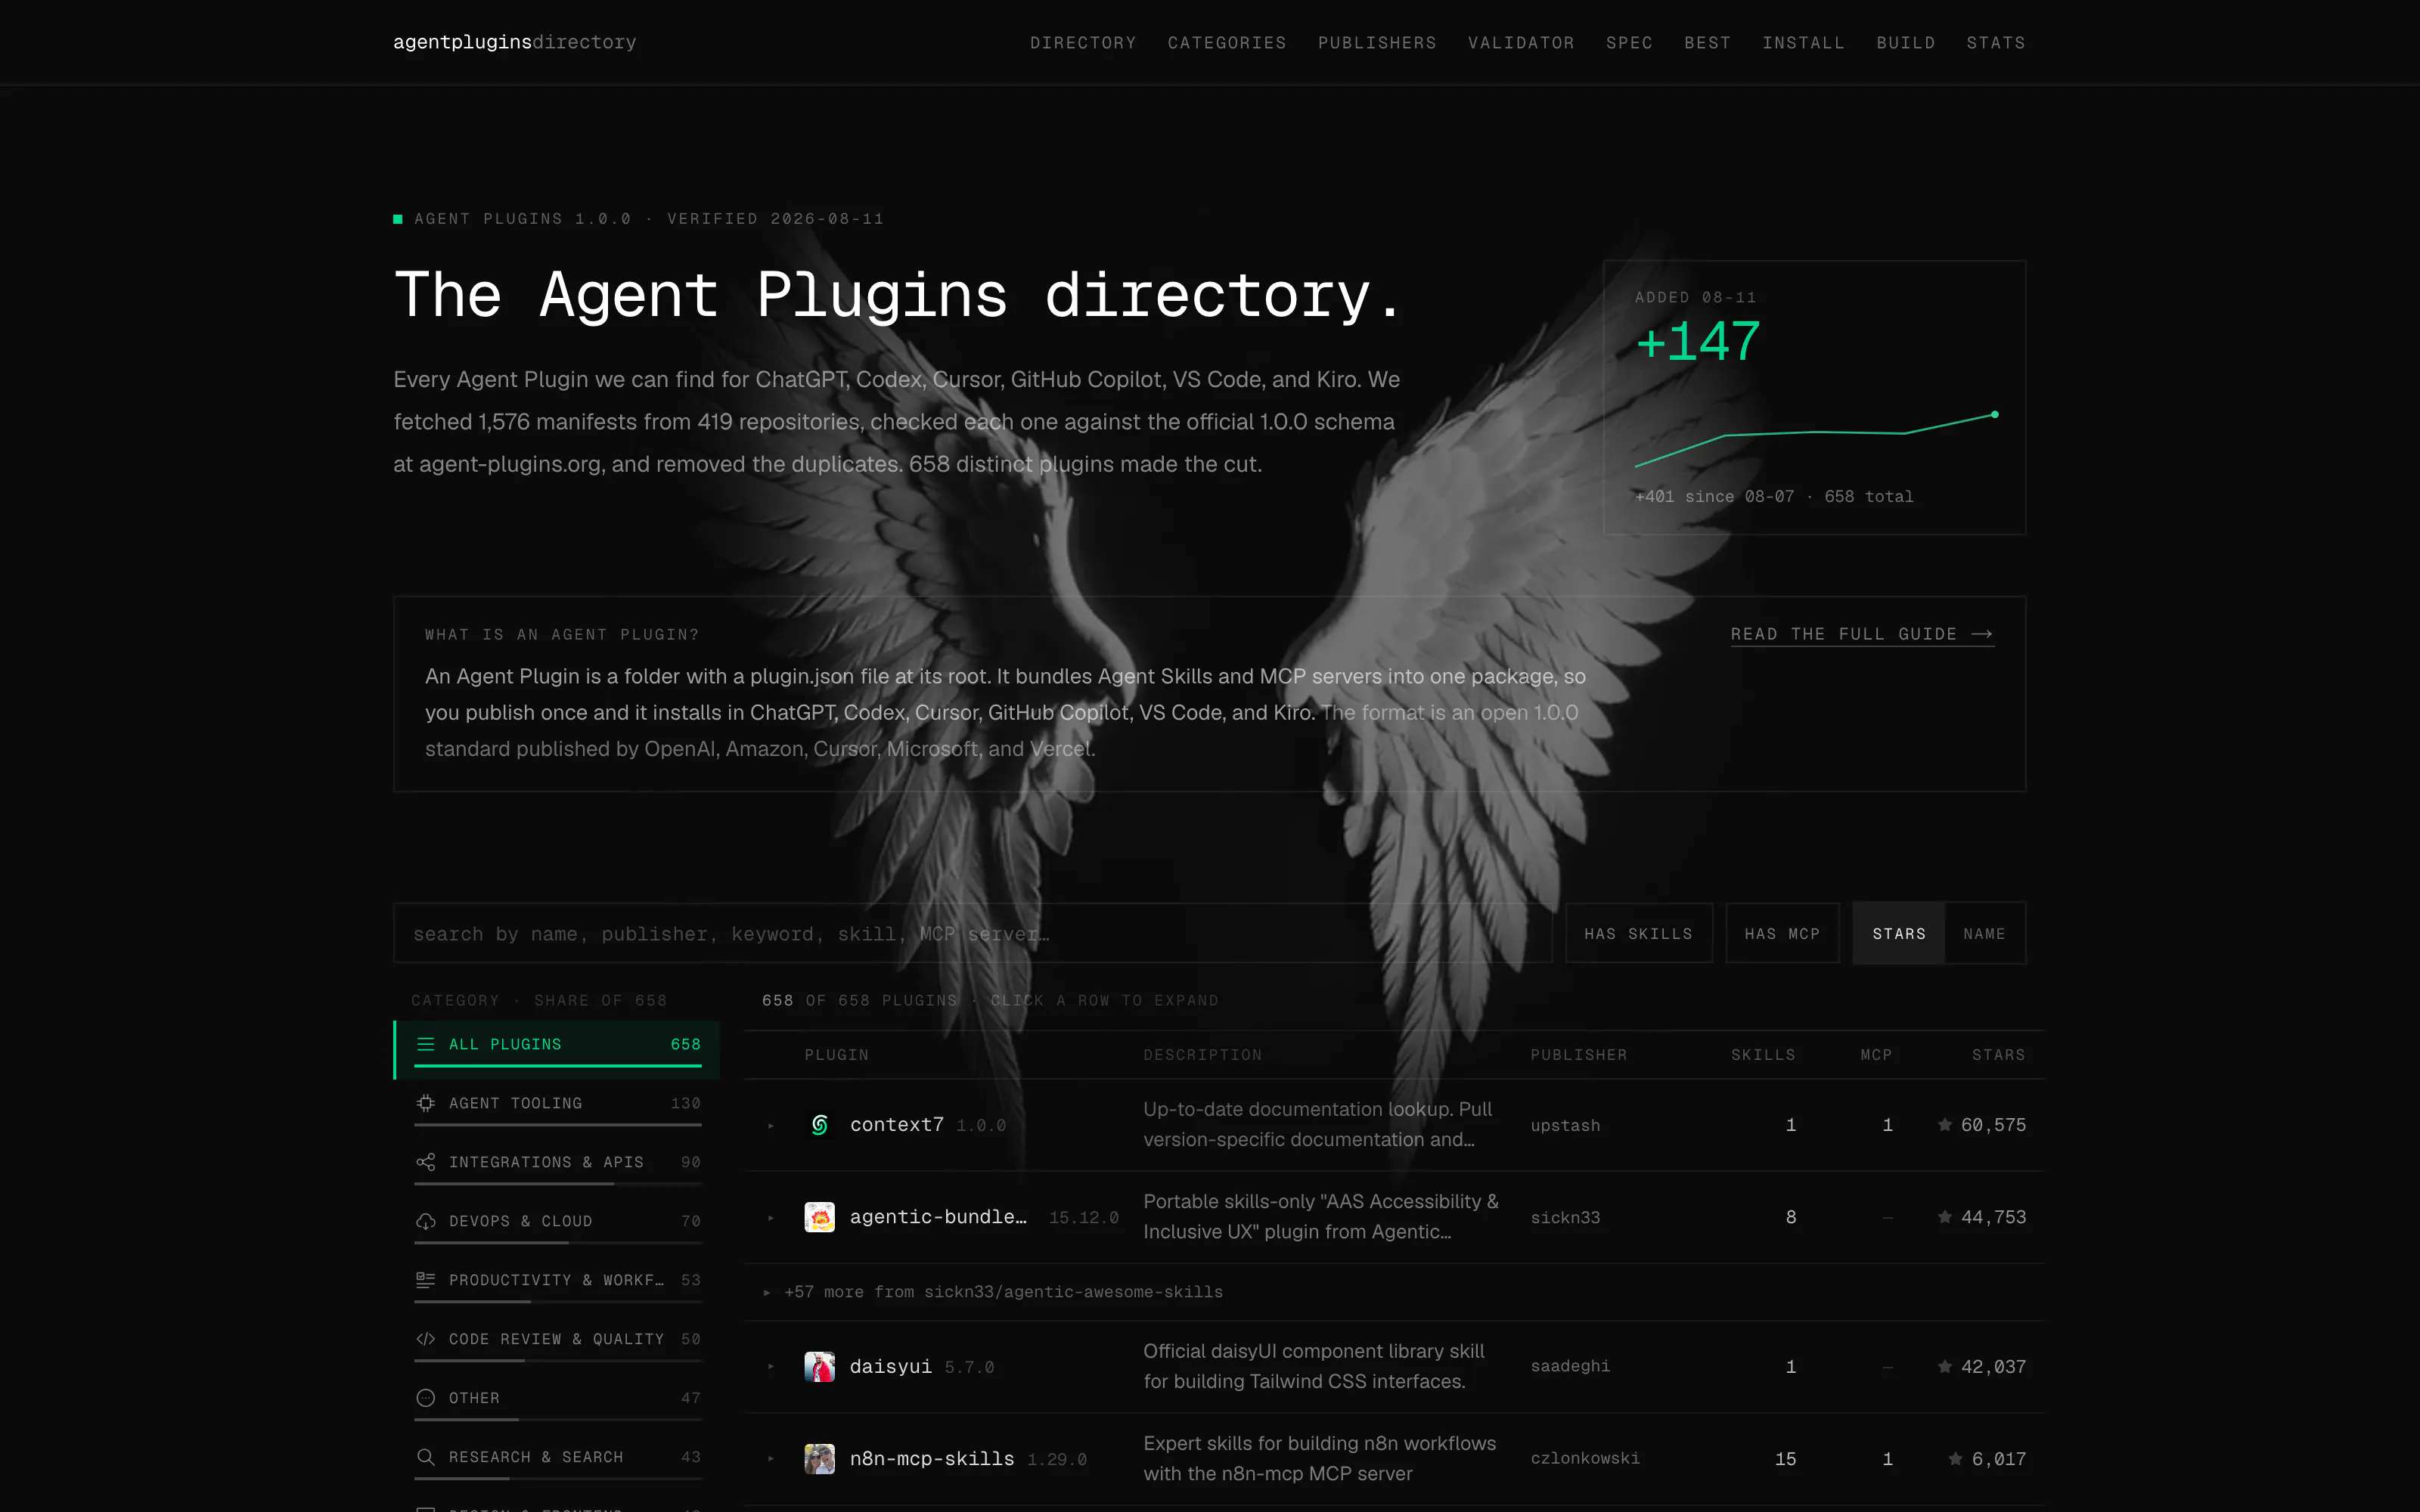Screen dimensions: 2420x1512
Task: Click the +147 added sparkline chart
Action: click(1814, 439)
